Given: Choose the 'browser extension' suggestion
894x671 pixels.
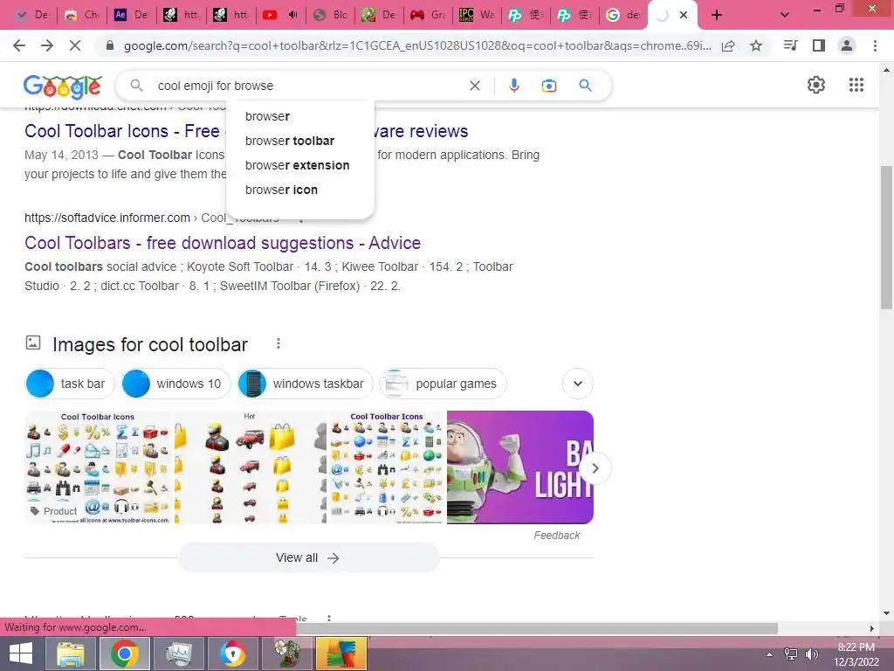Looking at the screenshot, I should [x=297, y=165].
